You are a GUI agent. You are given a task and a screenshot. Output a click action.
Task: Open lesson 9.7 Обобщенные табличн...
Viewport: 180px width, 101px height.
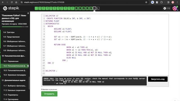[14, 46]
